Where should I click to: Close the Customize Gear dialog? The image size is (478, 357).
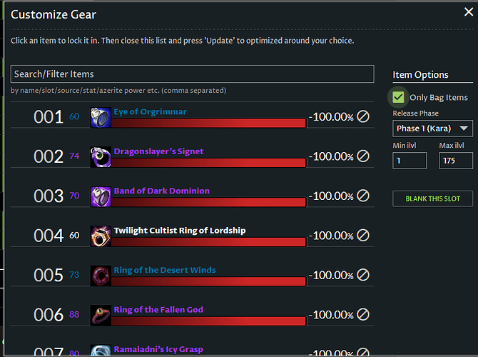pos(468,11)
